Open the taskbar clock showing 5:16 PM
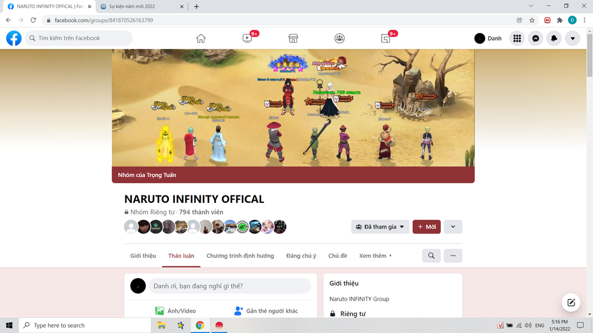The height and width of the screenshot is (333, 593). coord(559,325)
